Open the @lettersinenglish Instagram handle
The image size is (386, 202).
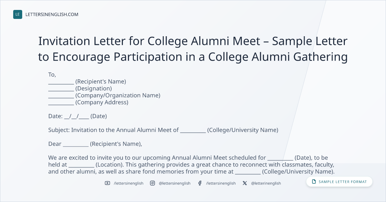(175, 183)
